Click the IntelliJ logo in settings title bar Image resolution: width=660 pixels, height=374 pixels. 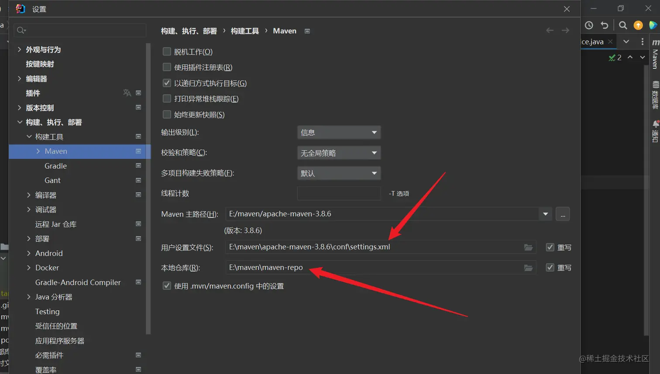click(20, 9)
